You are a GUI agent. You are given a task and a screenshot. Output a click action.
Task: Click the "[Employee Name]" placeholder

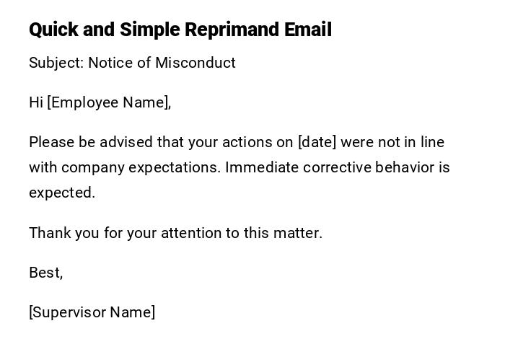coord(109,102)
